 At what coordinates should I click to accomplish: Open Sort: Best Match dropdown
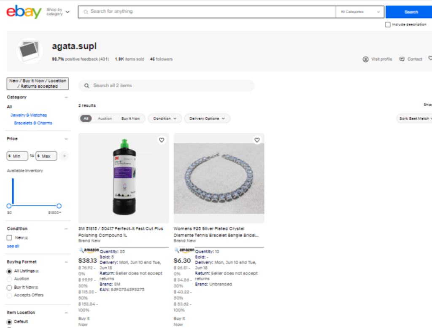click(415, 118)
